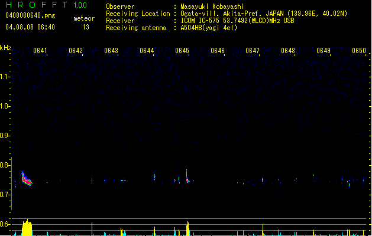Click the A504HB(yagi 4el) antenna text
The height and width of the screenshot is (236, 372).
(209, 28)
